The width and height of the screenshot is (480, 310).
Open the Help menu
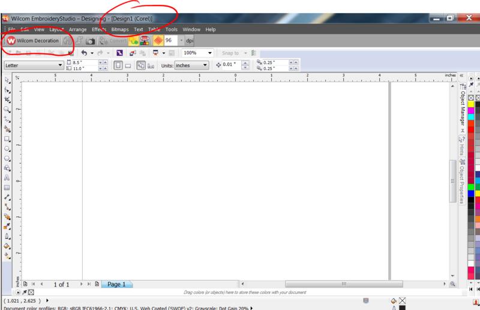pyautogui.click(x=211, y=29)
